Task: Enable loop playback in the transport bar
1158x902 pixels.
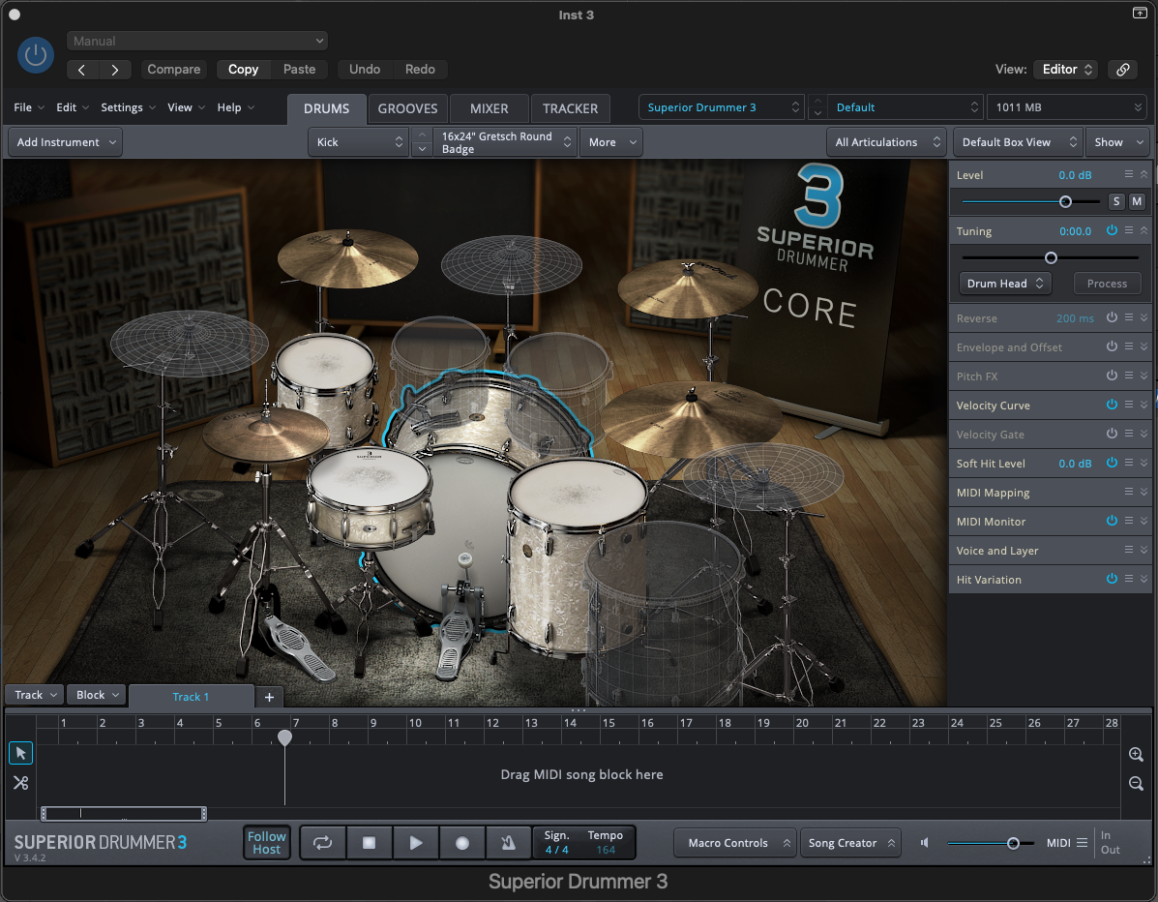Action: pyautogui.click(x=322, y=842)
